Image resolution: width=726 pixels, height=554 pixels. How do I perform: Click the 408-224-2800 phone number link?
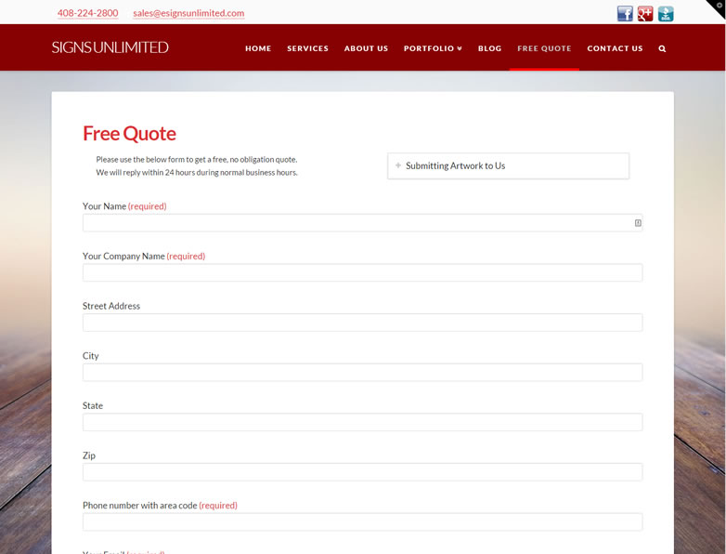tap(87, 13)
